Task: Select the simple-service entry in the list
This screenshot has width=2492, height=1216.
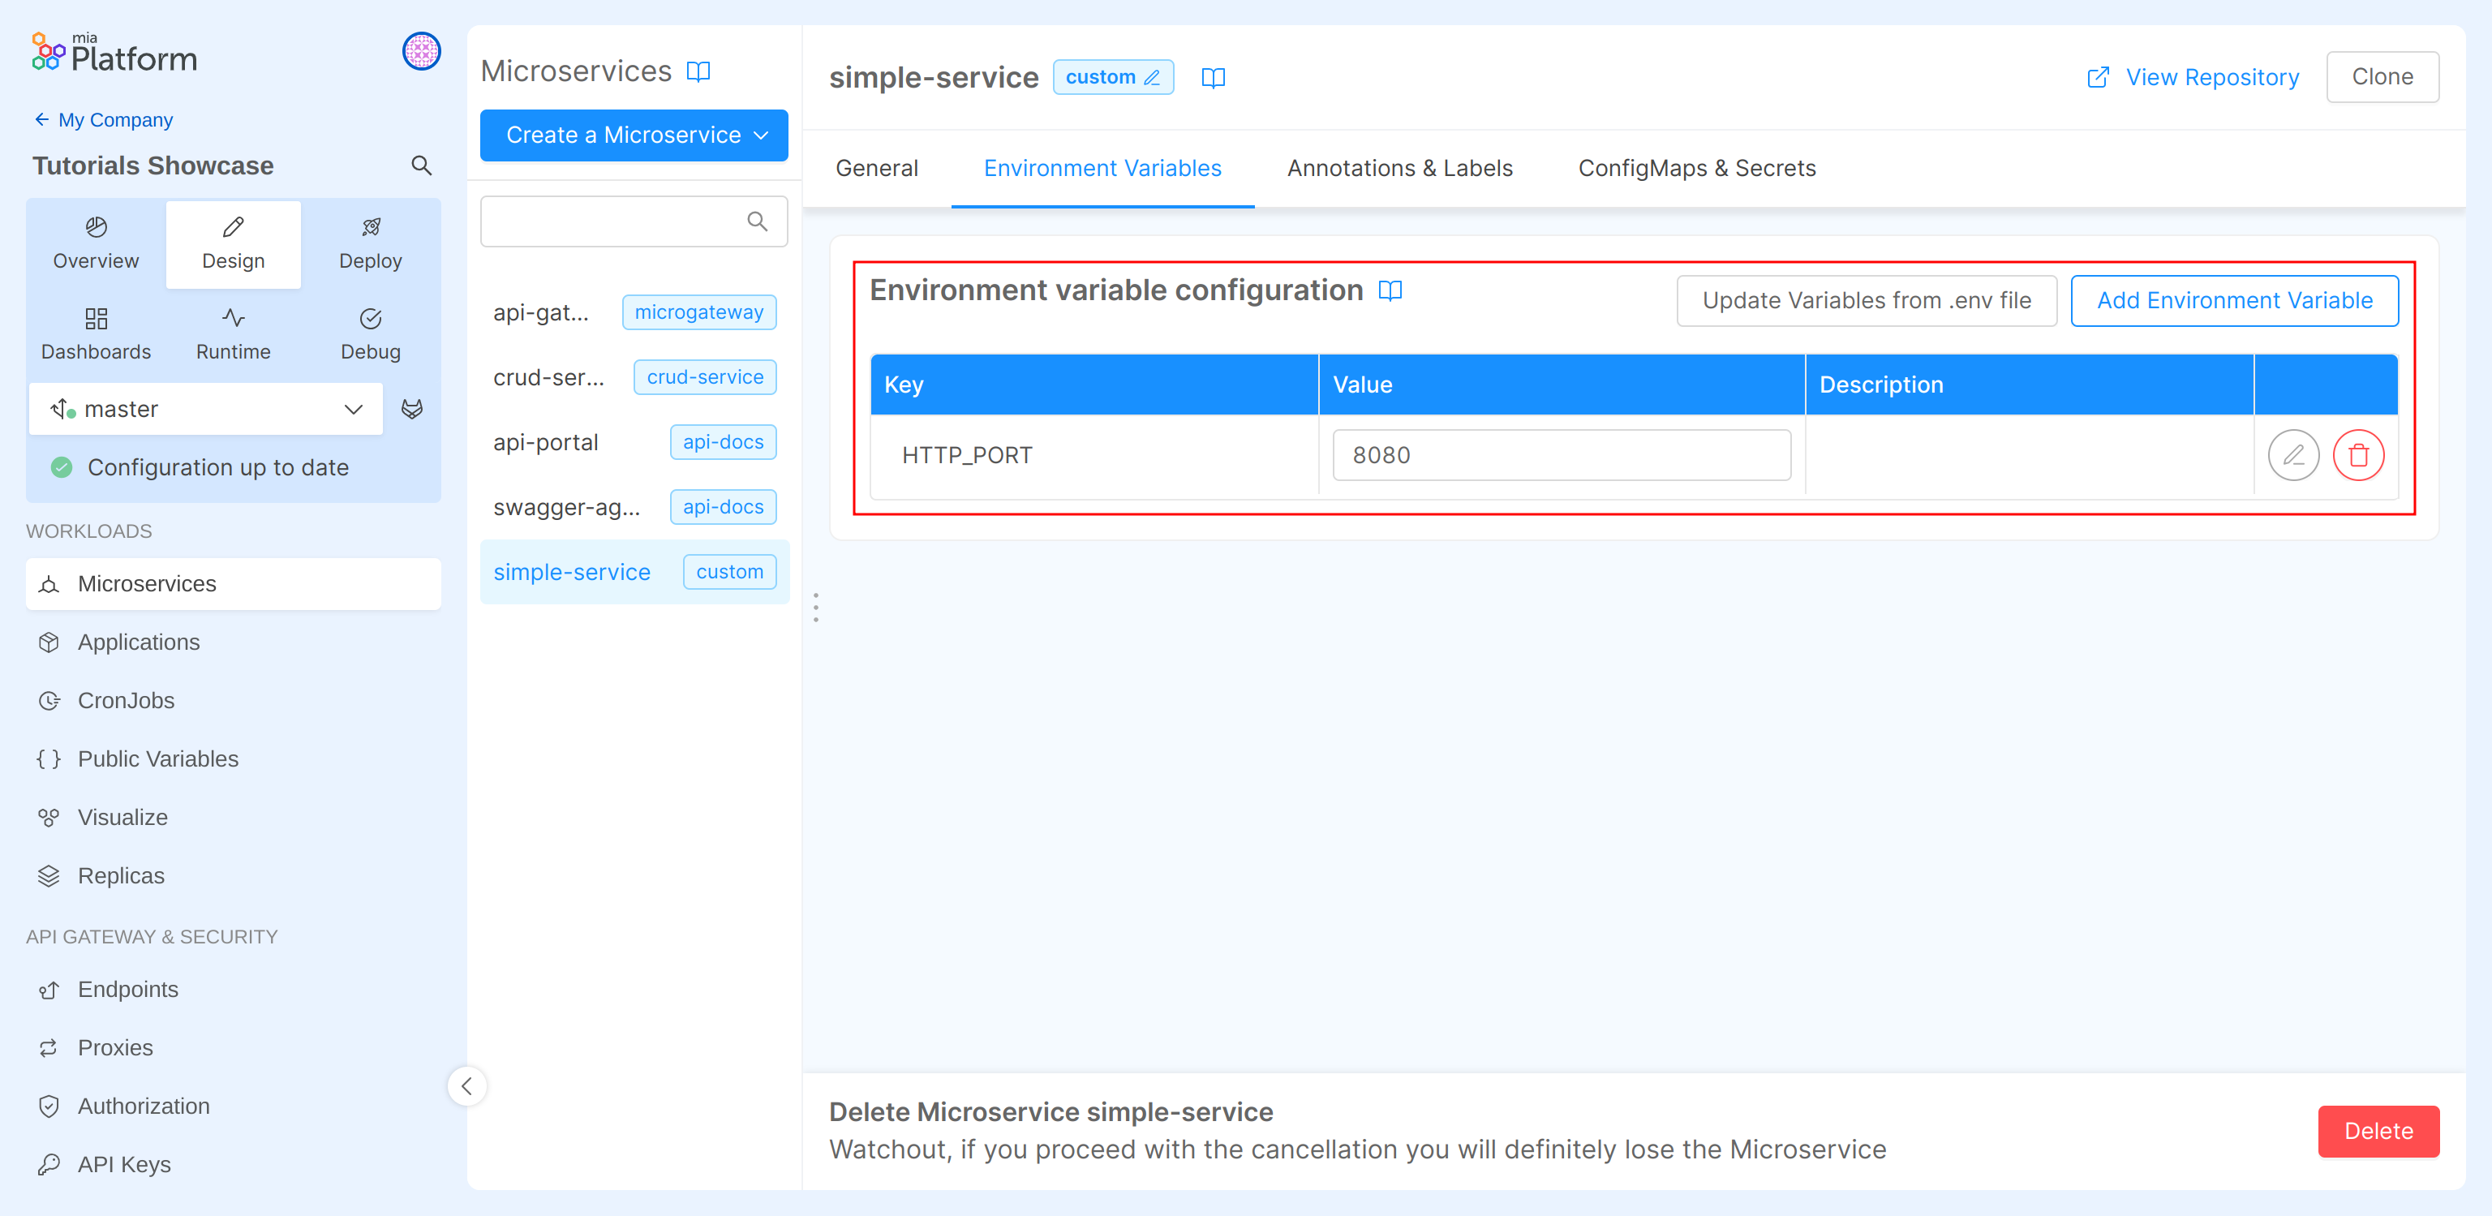Action: [x=573, y=571]
